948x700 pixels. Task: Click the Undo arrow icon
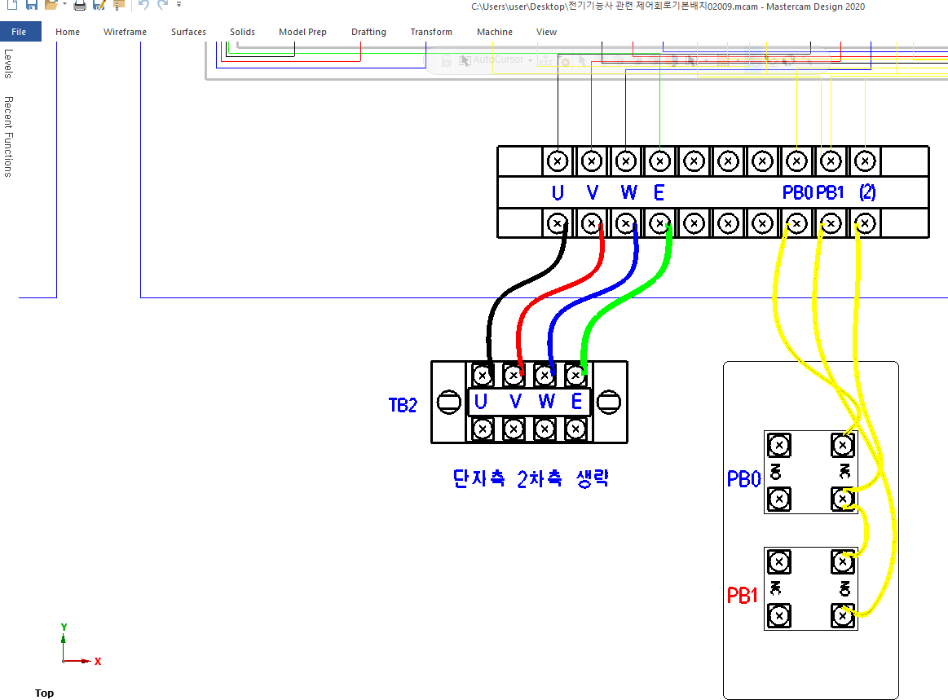[143, 5]
